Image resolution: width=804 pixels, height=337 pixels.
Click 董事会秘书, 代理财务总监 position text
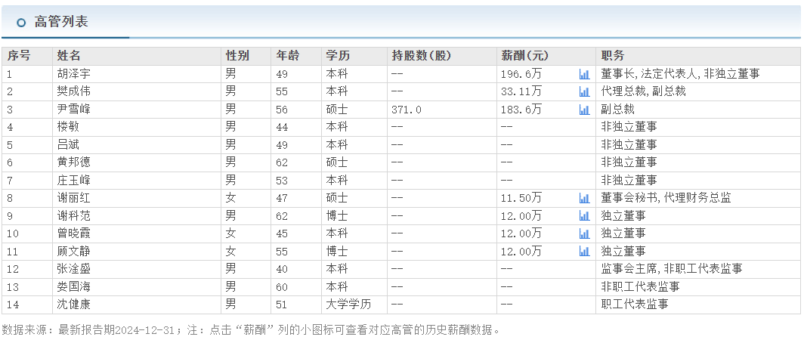click(666, 198)
